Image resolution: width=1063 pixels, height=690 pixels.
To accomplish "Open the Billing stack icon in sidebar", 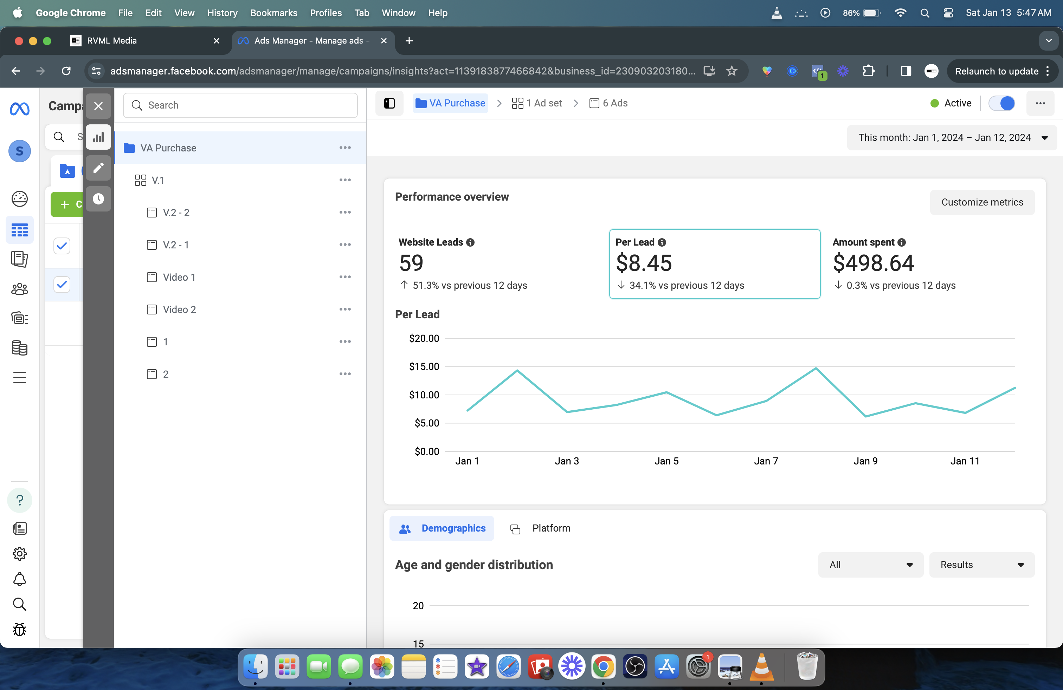I will tap(20, 348).
